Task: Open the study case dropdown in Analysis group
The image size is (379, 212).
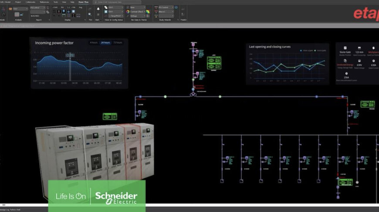Action: pyautogui.click(x=20, y=9)
